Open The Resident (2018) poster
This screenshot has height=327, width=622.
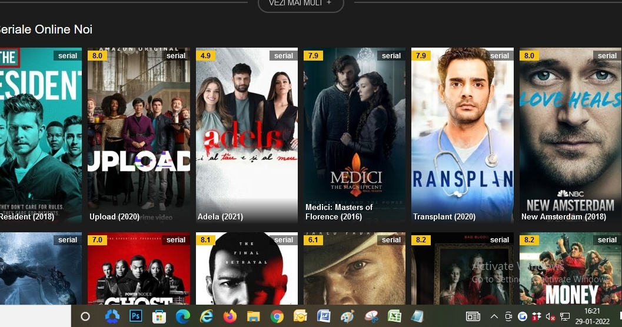click(x=41, y=135)
